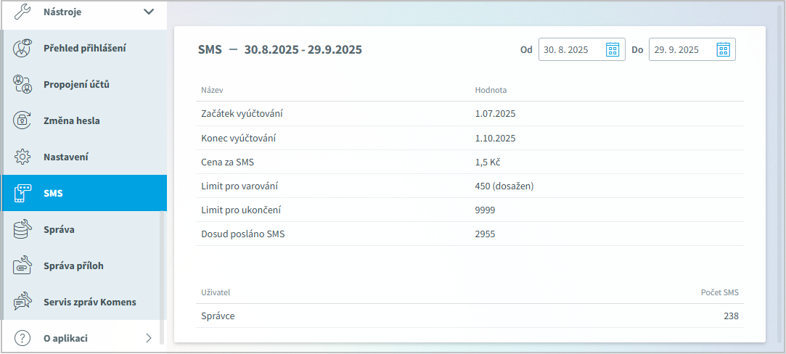Click the O aplikaci question mark icon
The width and height of the screenshot is (786, 354).
point(23,338)
